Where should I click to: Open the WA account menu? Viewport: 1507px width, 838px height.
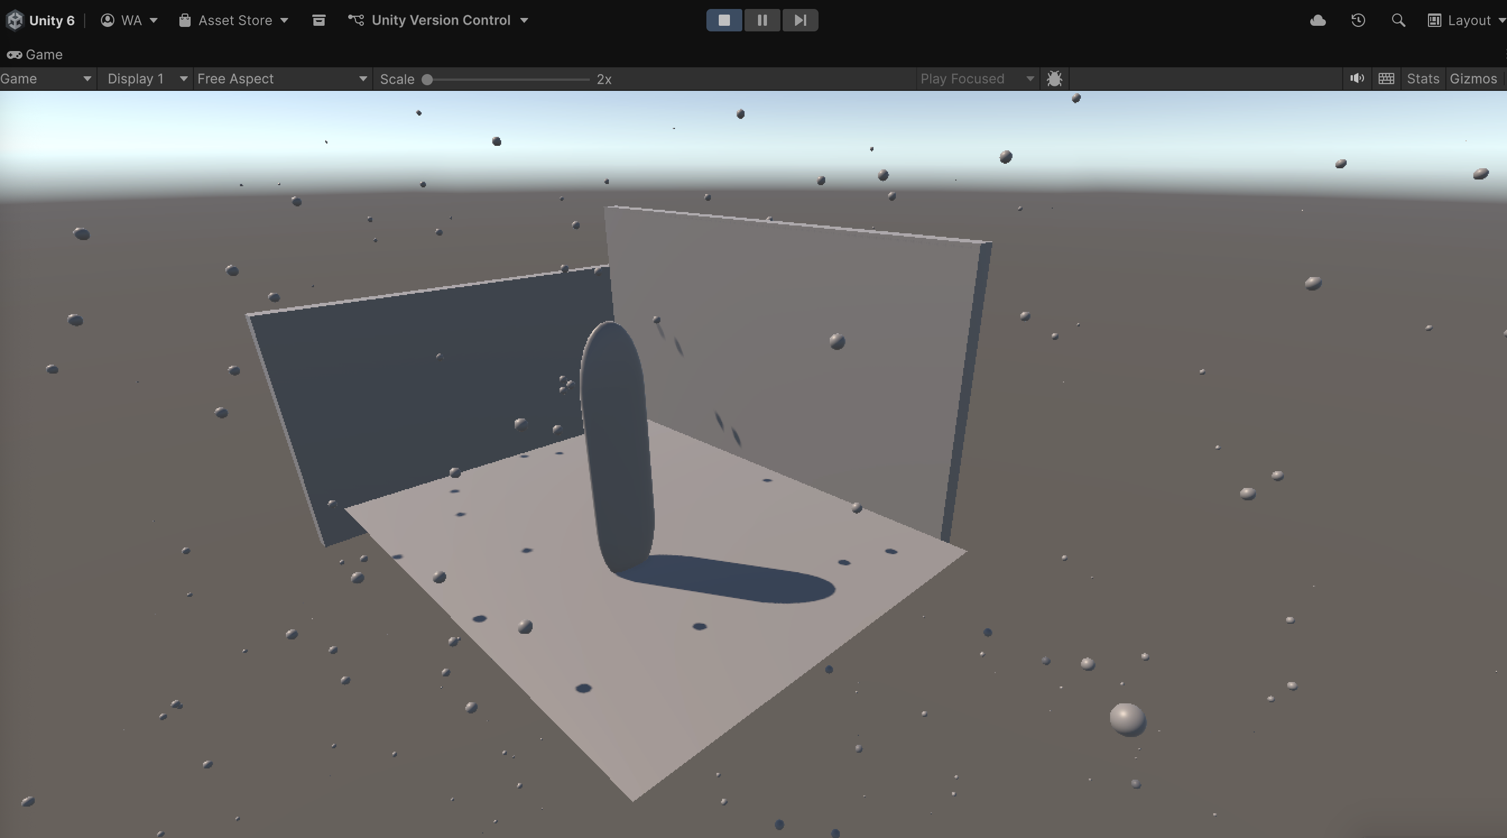click(x=129, y=20)
